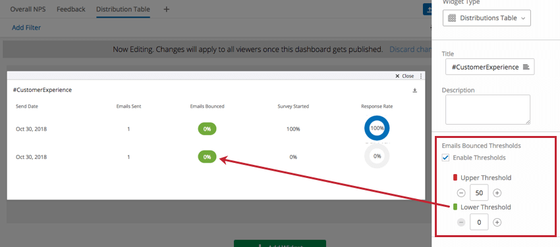Open the widget three-dot options menu
Image resolution: width=560 pixels, height=247 pixels.
(x=421, y=76)
